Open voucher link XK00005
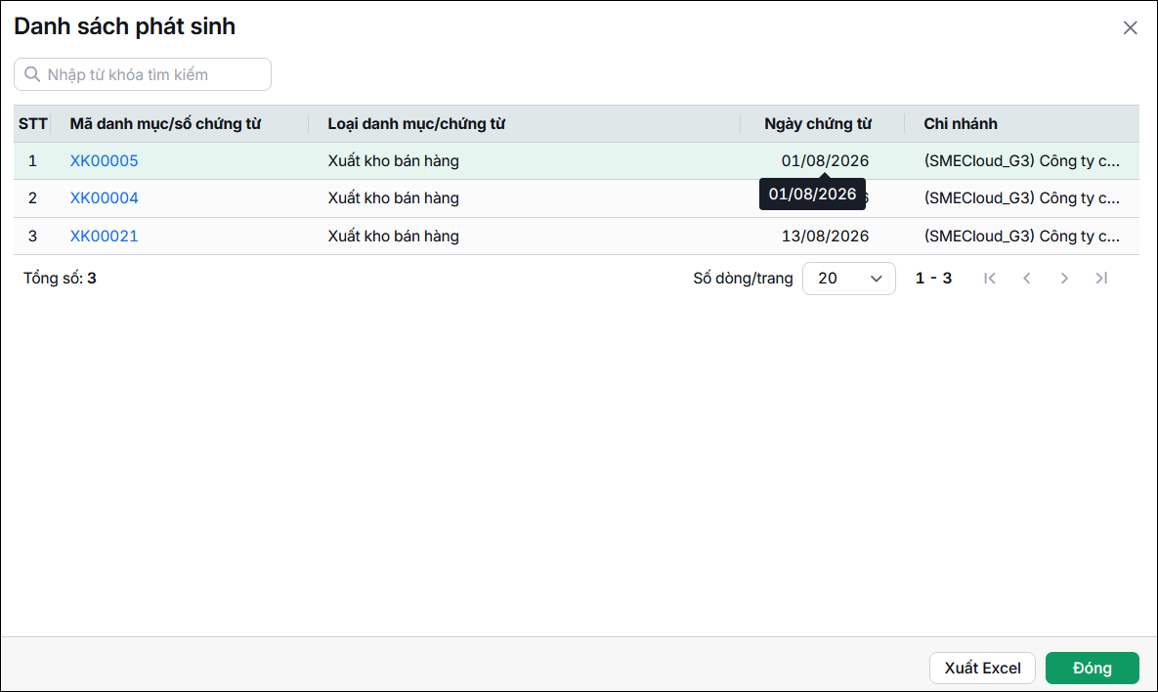Viewport: 1158px width, 692px height. click(105, 161)
